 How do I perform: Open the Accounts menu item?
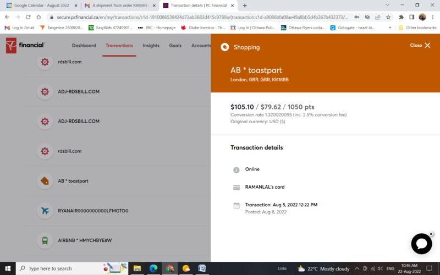(x=201, y=46)
